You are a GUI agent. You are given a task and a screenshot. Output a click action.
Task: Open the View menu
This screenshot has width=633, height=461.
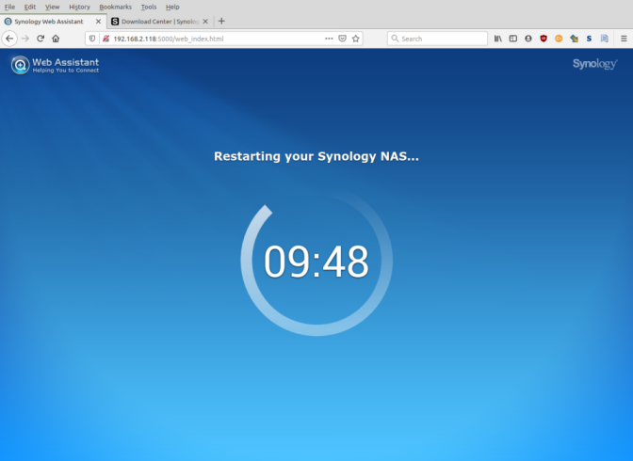tap(52, 7)
